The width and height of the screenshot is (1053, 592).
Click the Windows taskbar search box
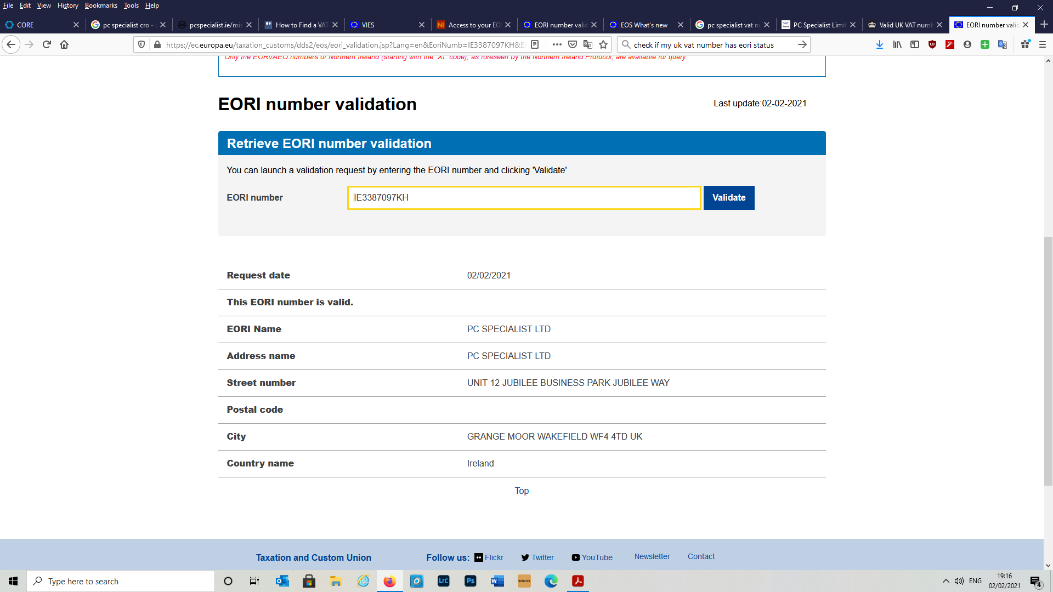[x=121, y=581]
